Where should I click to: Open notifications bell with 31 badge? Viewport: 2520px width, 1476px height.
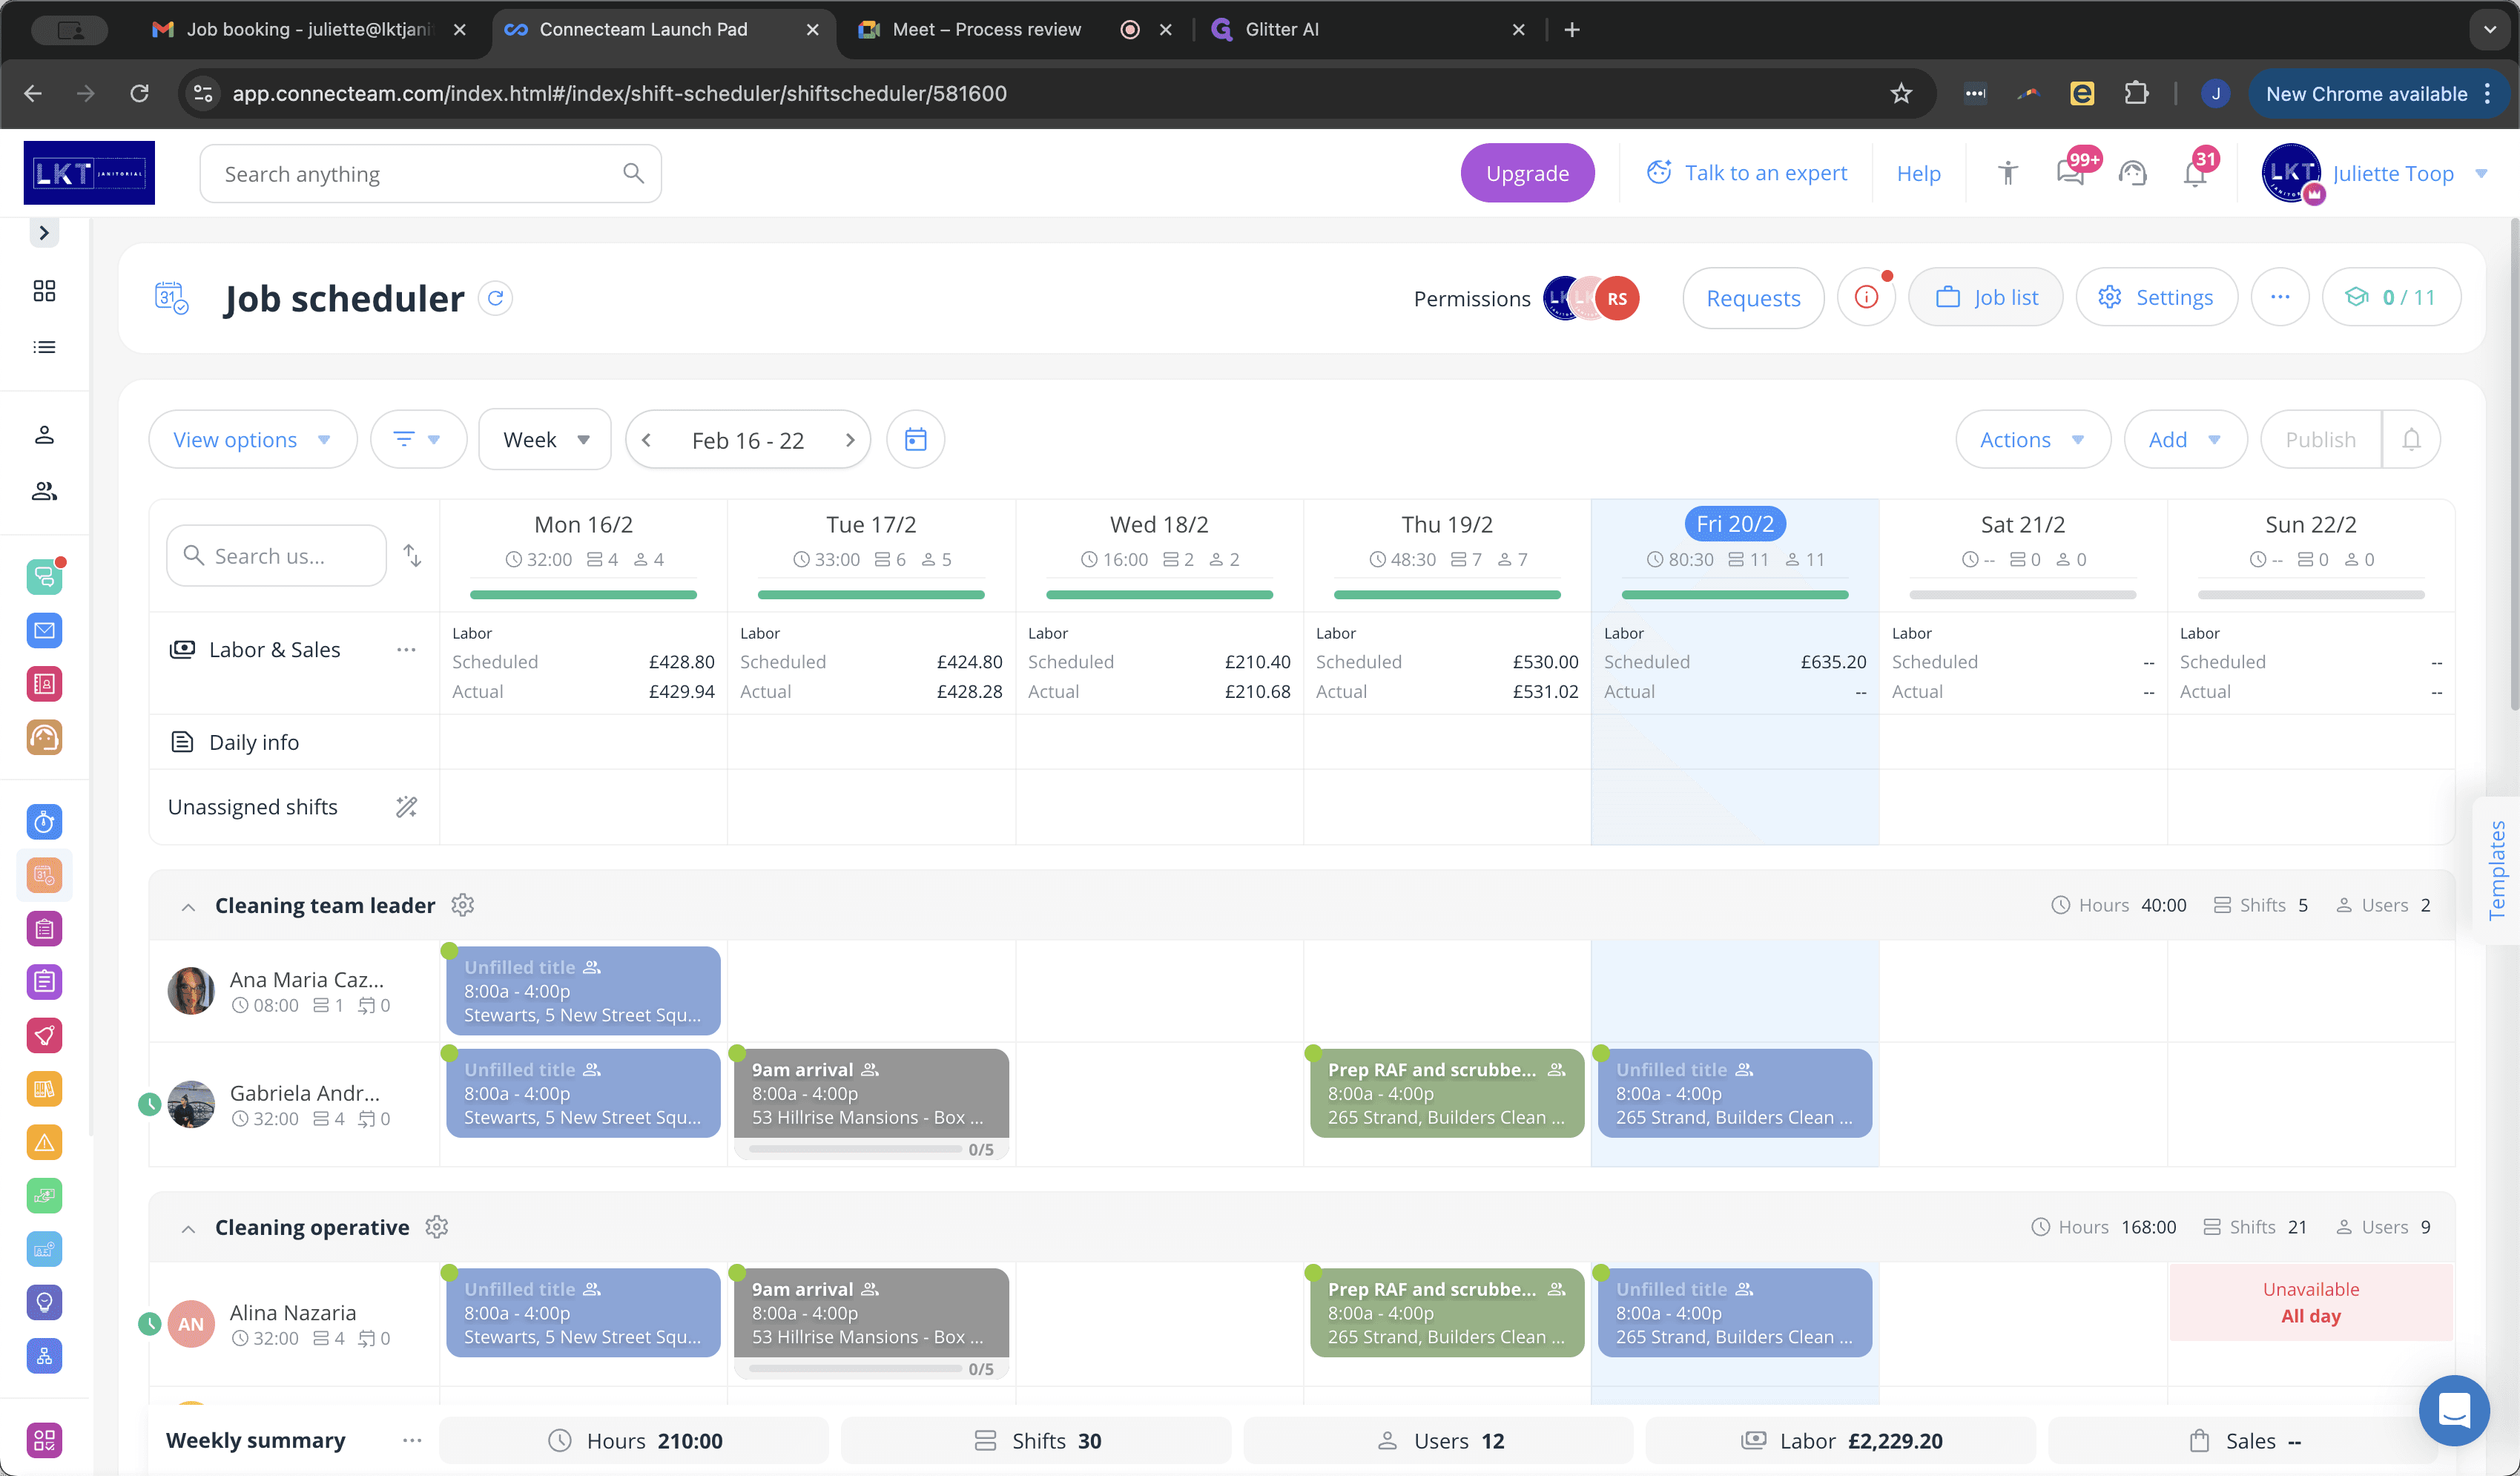(2195, 173)
